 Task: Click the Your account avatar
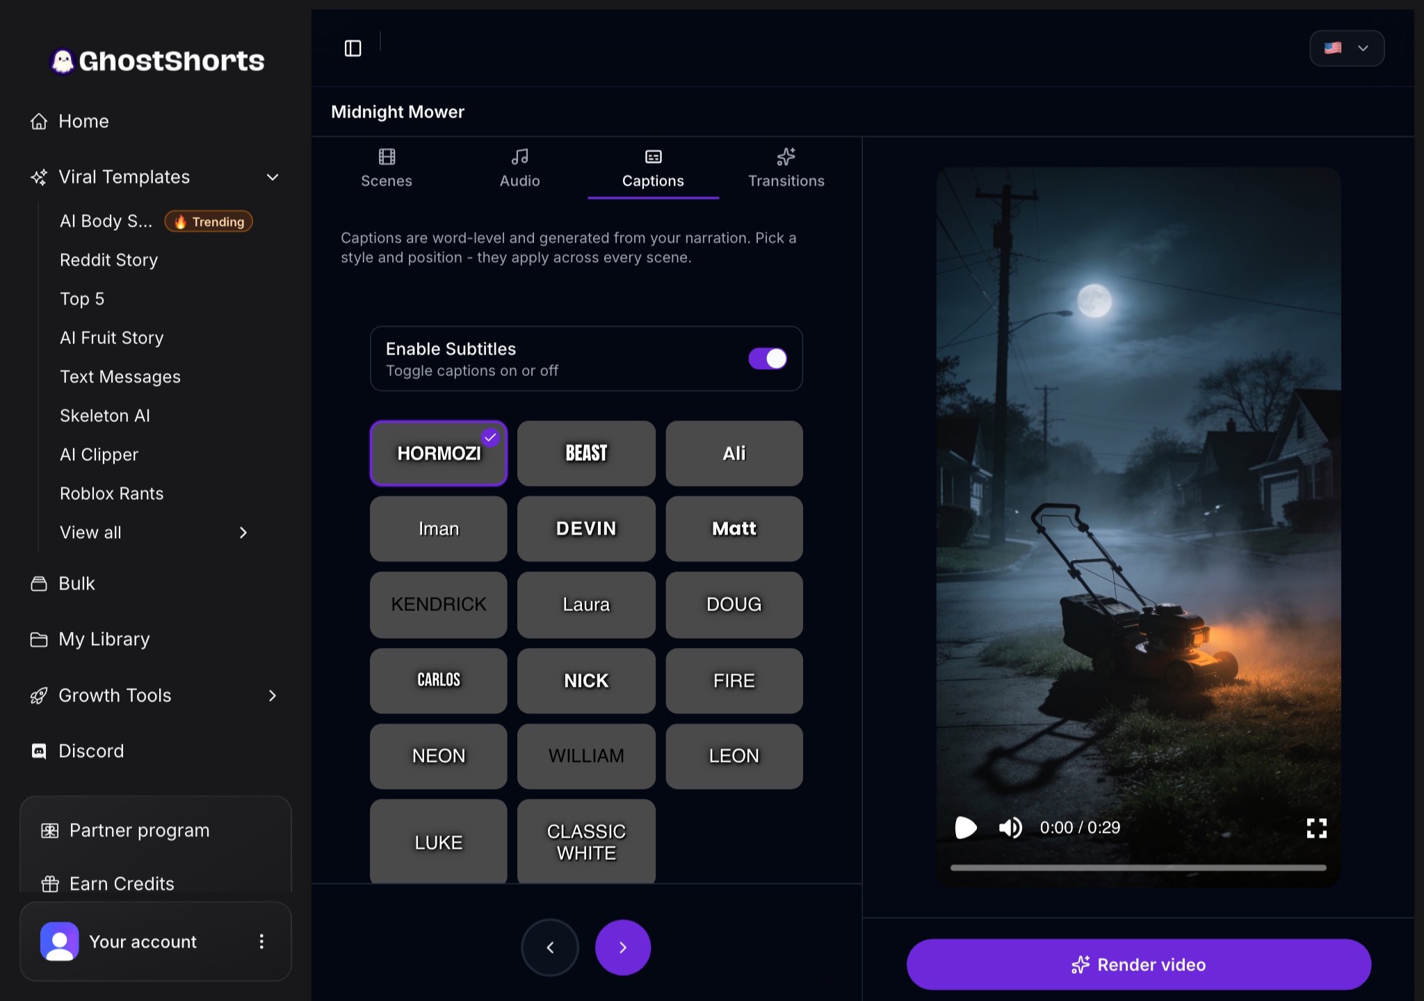60,941
